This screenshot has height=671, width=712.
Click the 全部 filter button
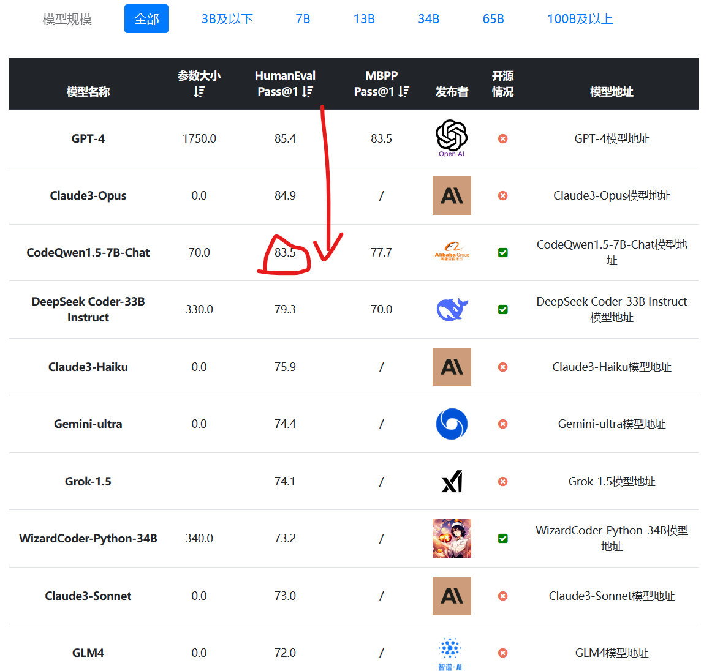pyautogui.click(x=146, y=18)
